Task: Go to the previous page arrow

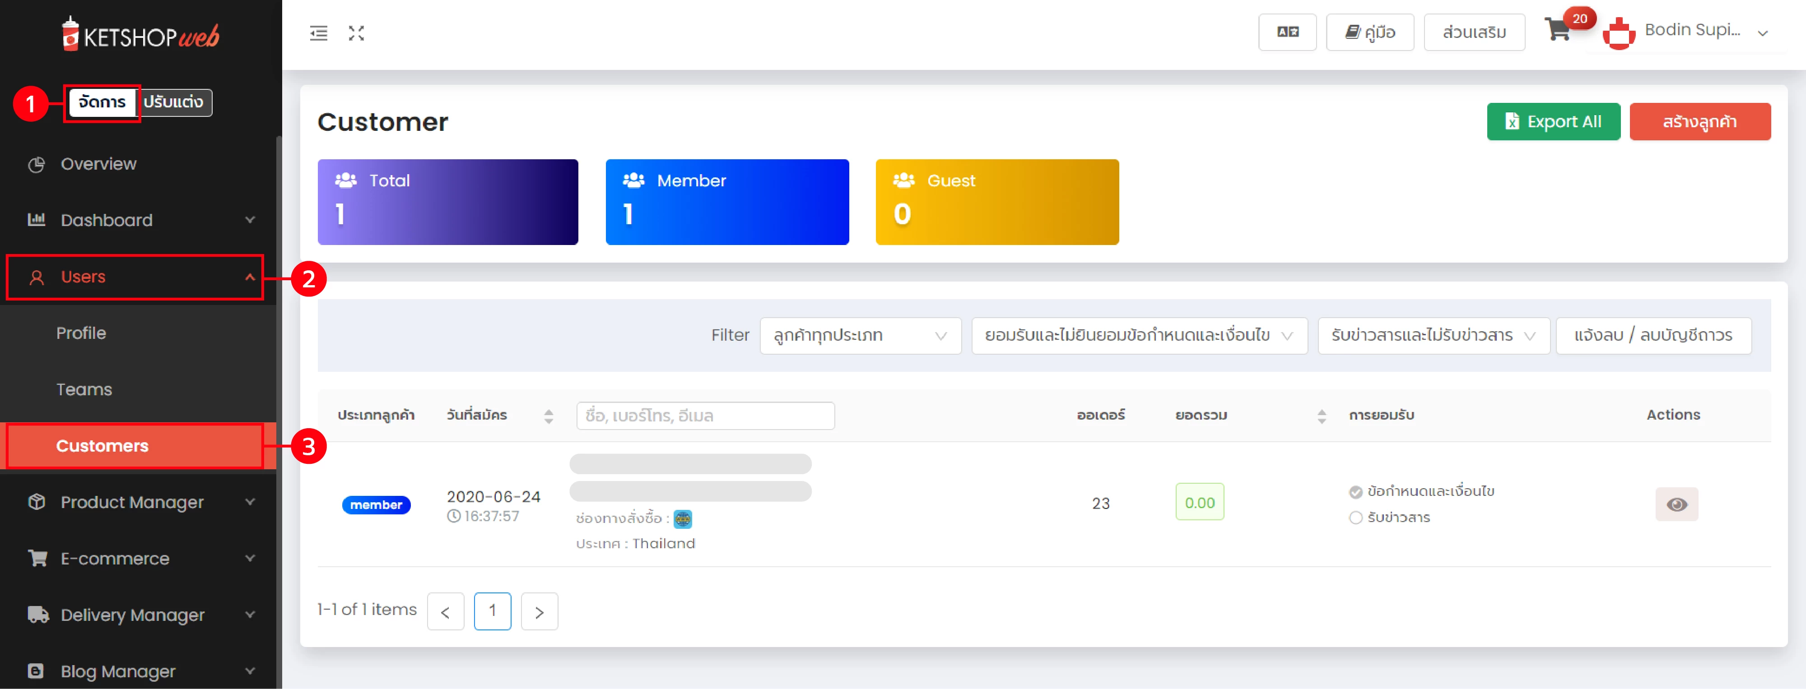Action: click(x=445, y=611)
